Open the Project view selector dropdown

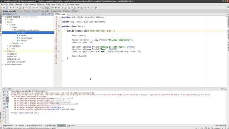(x=10, y=14)
